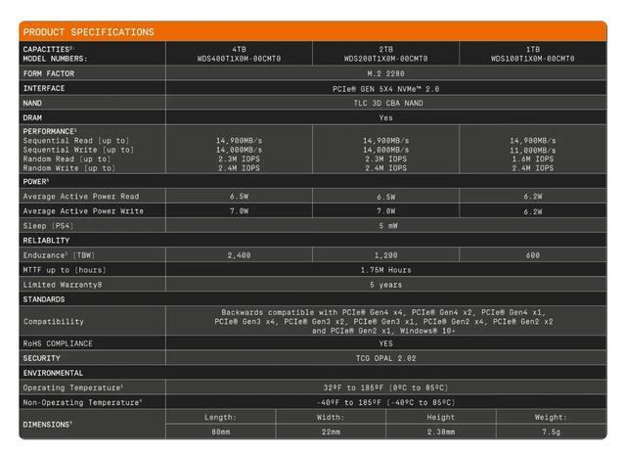Click the PCIe Gen 5x4 NVMe interface value
Viewport: 626px width, 454px height.
click(385, 88)
